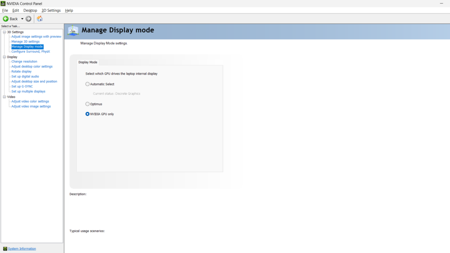Click the green Back arrow icon
450x253 pixels.
pyautogui.click(x=6, y=19)
